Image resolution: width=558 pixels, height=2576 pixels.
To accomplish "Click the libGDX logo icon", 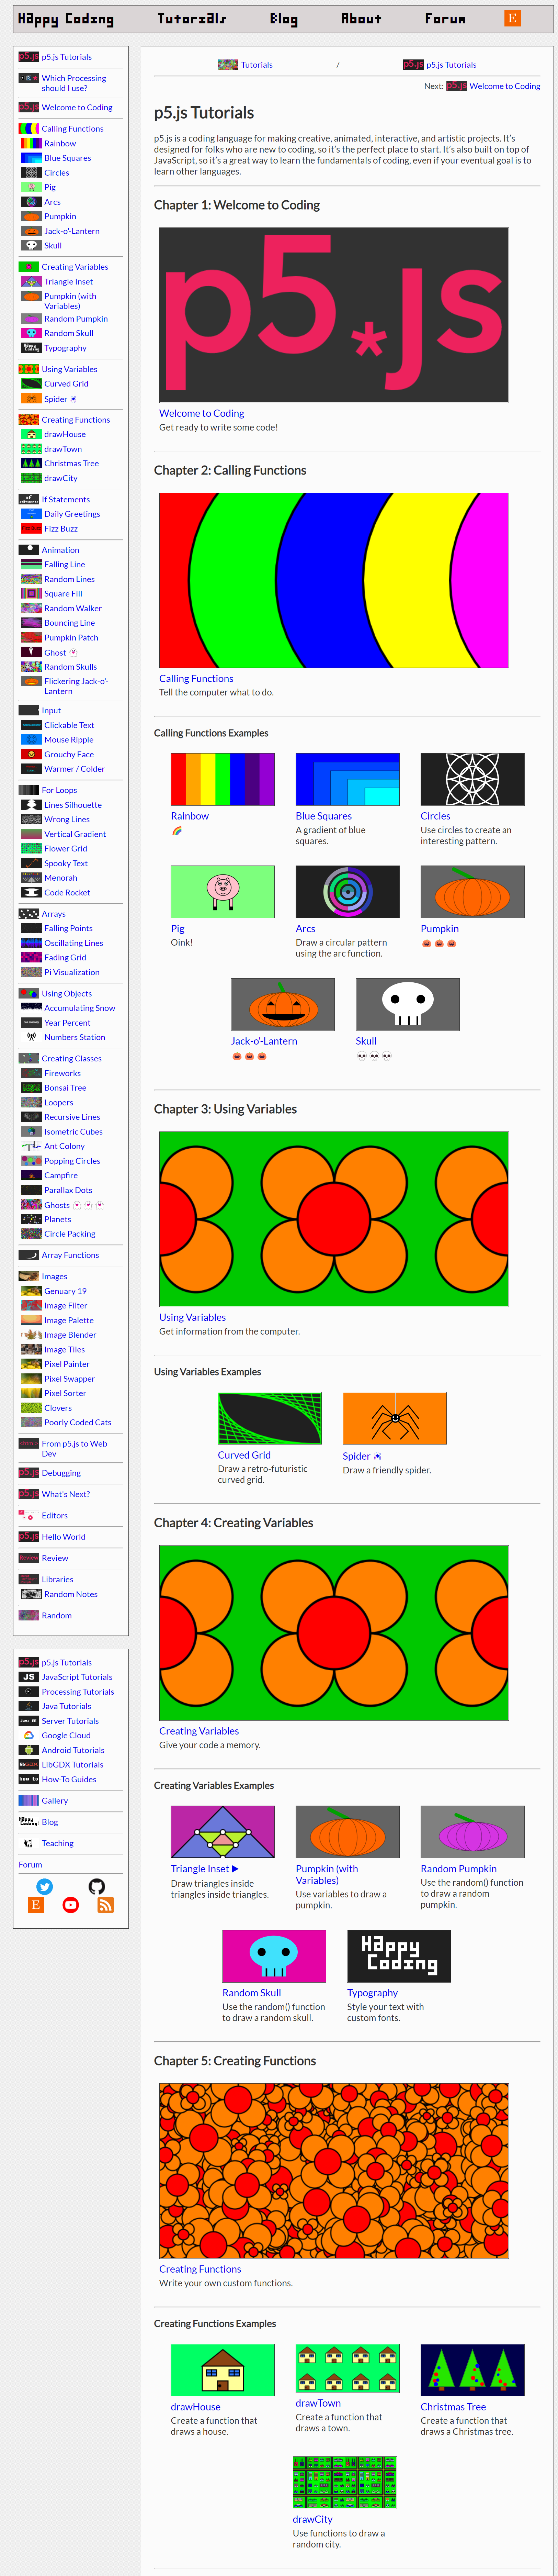I will (29, 1764).
